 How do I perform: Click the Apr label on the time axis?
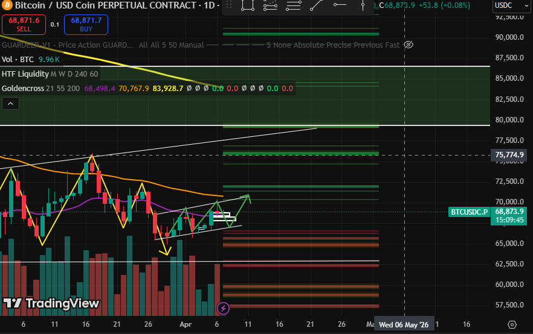(x=186, y=324)
